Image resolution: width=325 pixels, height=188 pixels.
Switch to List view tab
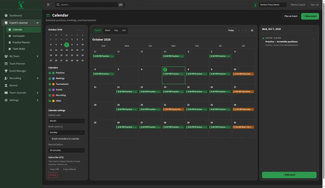(x=124, y=30)
